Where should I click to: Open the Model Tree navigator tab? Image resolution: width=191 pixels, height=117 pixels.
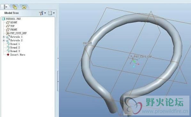click(5, 7)
